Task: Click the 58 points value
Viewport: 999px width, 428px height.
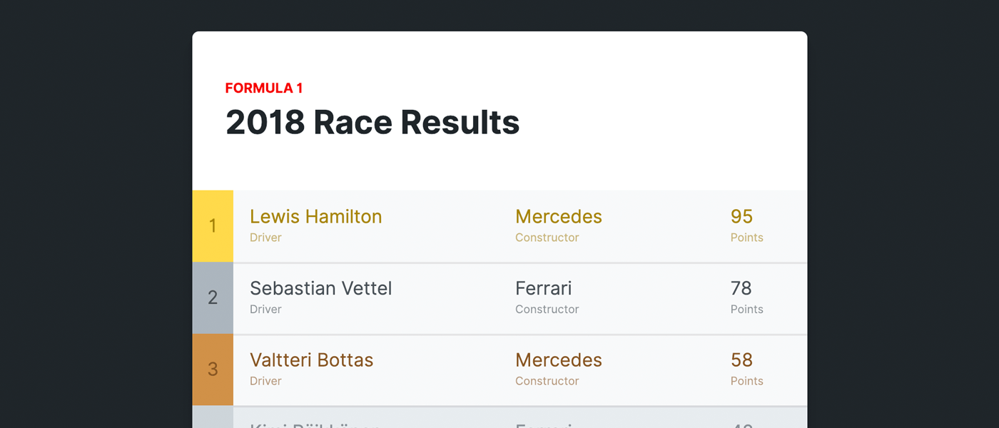Action: (741, 360)
